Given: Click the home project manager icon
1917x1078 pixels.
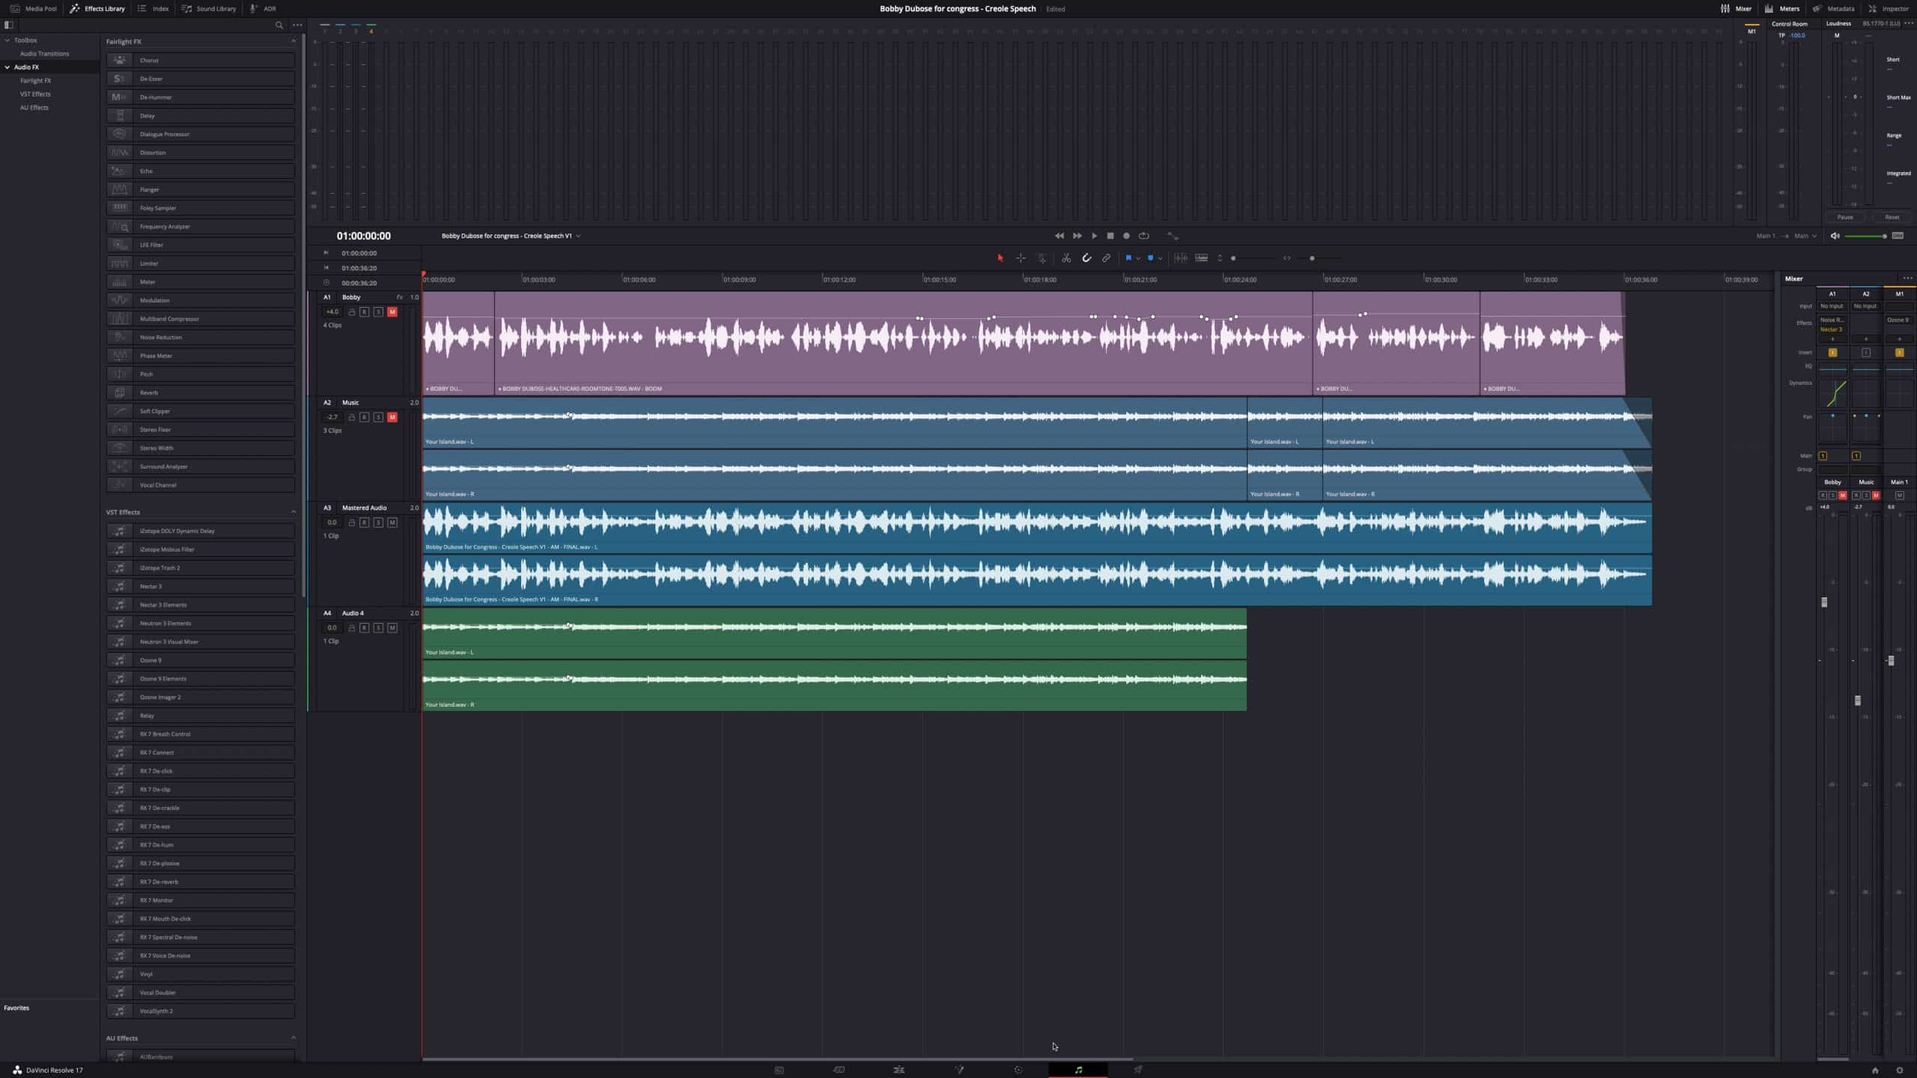Looking at the screenshot, I should [1875, 1071].
